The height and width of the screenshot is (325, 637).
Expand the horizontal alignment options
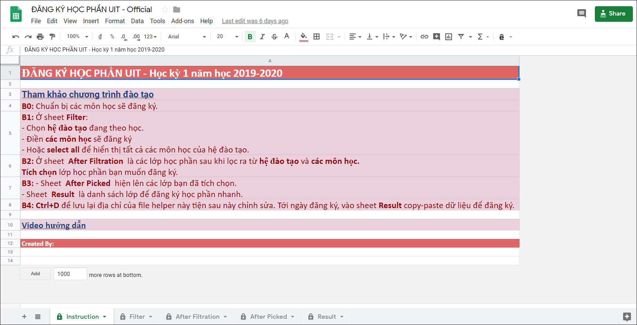click(360, 36)
